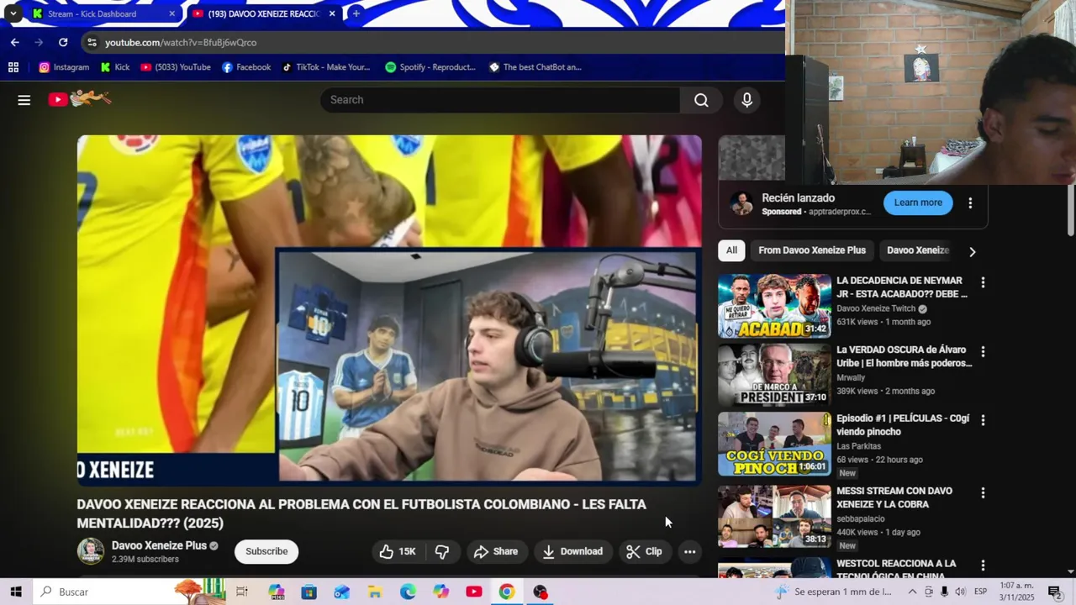Viewport: 1076px width, 605px height.
Task: Open the WESTCOL REACCIONA A LA TECNOLÓGICA title
Action: [x=896, y=570]
